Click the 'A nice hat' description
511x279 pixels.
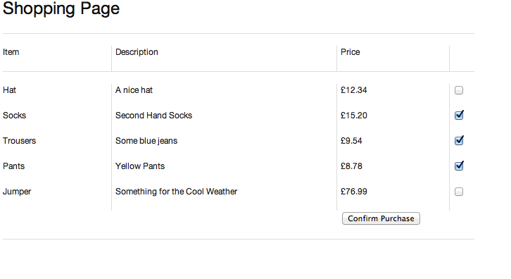click(134, 90)
